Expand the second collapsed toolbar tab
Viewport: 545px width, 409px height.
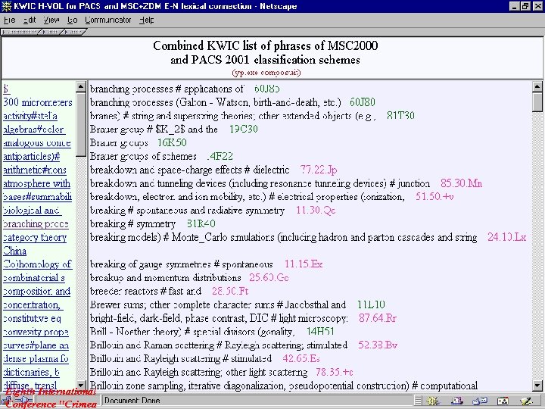pyautogui.click(x=51, y=32)
